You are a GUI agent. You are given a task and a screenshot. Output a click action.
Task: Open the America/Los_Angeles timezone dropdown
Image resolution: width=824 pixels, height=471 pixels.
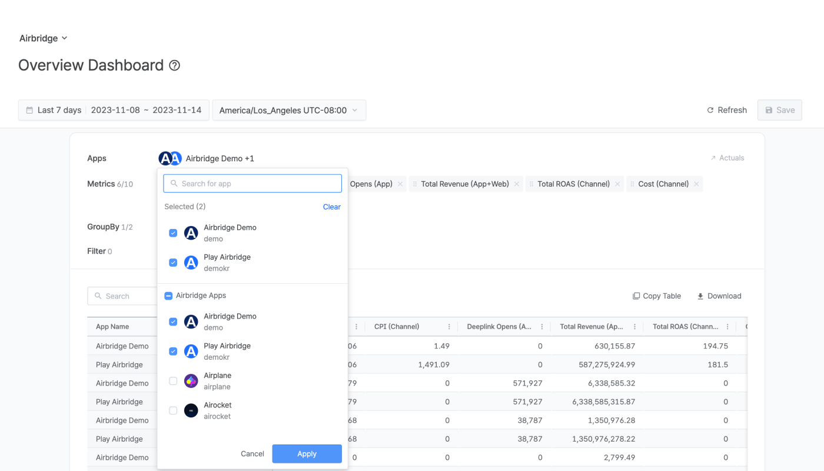tap(289, 110)
